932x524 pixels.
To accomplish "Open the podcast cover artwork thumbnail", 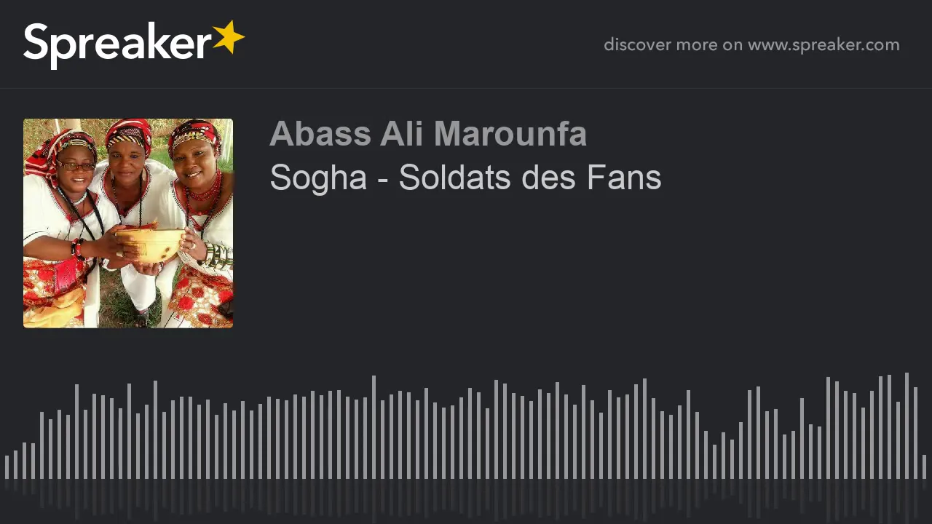I will [x=128, y=223].
